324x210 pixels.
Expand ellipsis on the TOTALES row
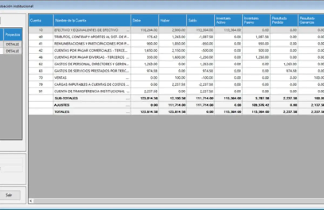pyautogui.click(x=128, y=112)
